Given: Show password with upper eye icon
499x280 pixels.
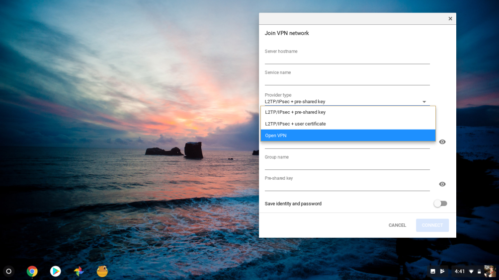Looking at the screenshot, I should pyautogui.click(x=442, y=142).
